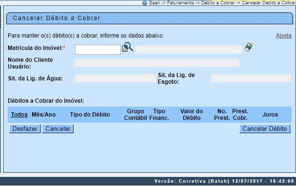Click the version text in the footer
The width and height of the screenshot is (296, 186).
pyautogui.click(x=224, y=181)
